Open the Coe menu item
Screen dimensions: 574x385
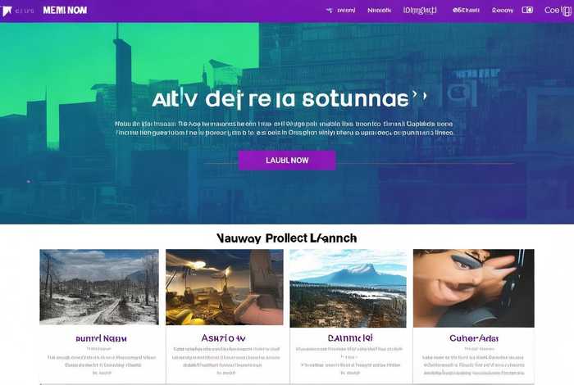(x=552, y=10)
